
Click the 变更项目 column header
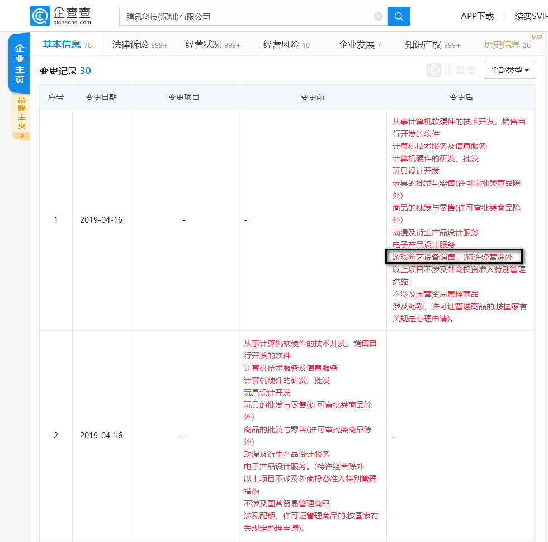[183, 97]
